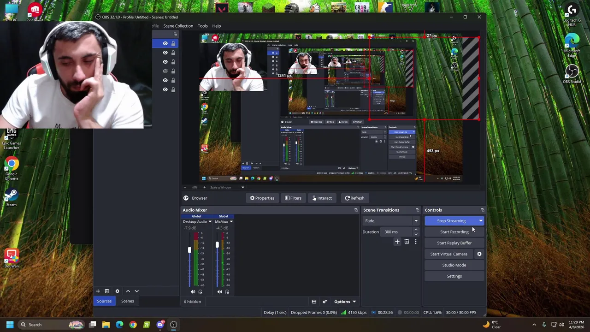The width and height of the screenshot is (590, 332).
Task: Toggle visibility eye of first source
Action: click(165, 43)
